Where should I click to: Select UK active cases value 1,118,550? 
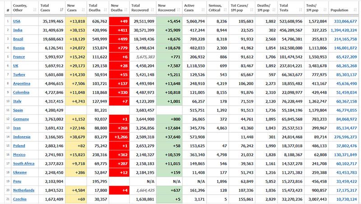point(195,66)
